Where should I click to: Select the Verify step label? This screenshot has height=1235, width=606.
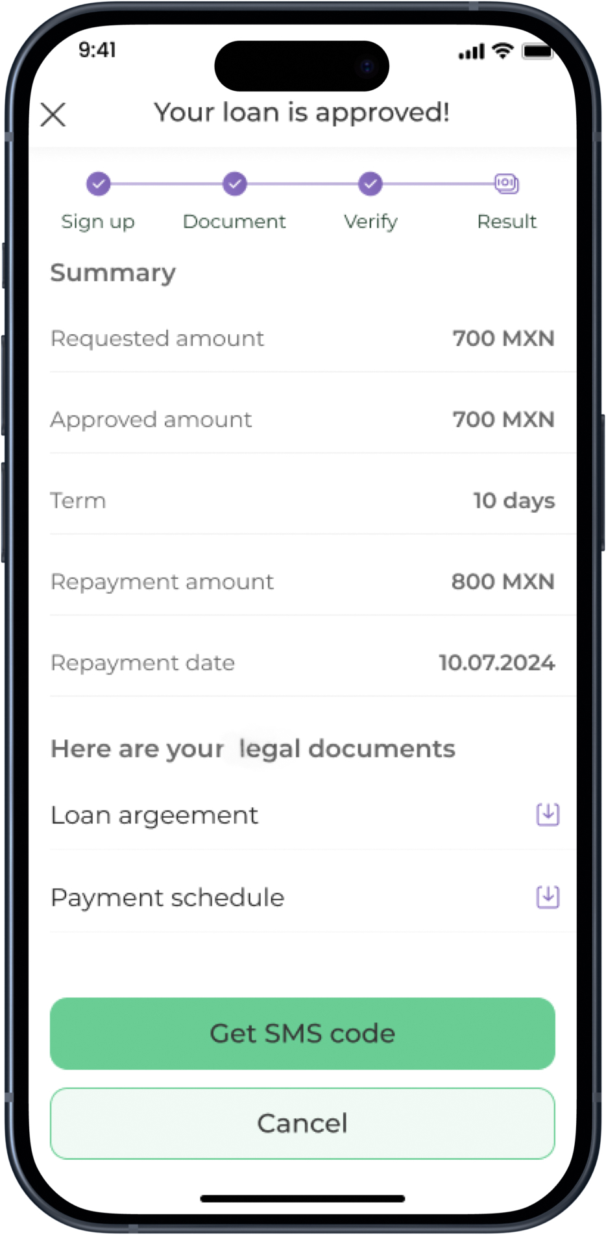pyautogui.click(x=370, y=222)
